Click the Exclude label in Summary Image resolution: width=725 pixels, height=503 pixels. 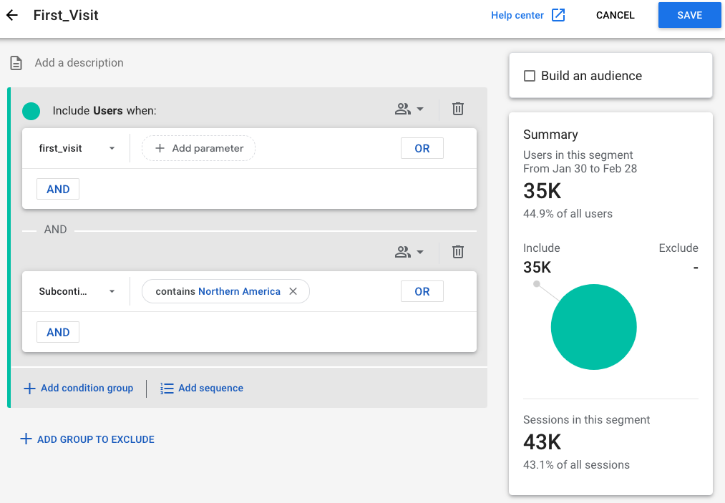678,248
